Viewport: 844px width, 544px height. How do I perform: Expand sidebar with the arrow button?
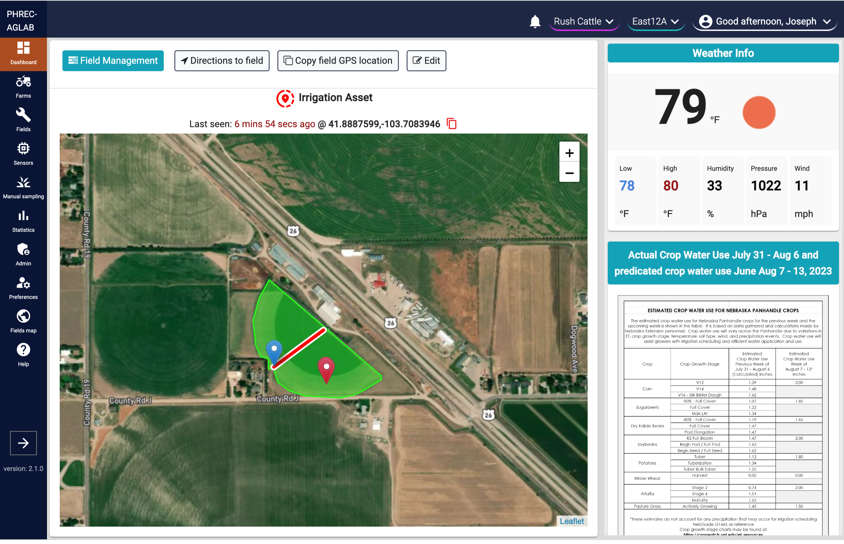coord(23,443)
